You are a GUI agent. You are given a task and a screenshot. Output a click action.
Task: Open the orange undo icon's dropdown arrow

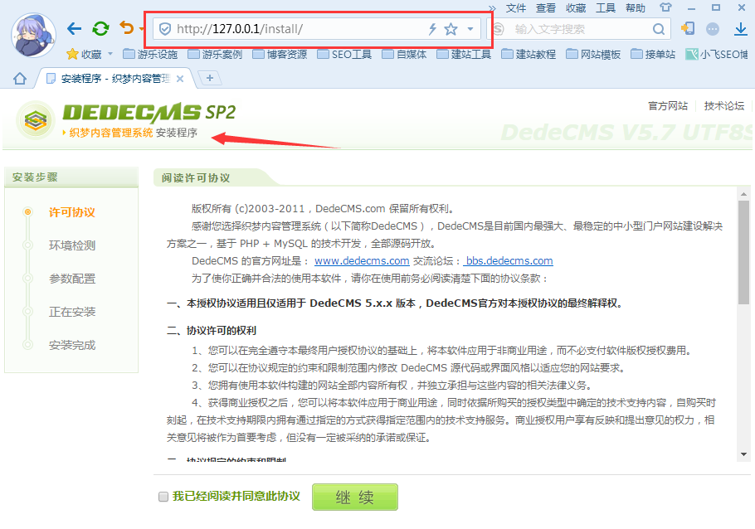pyautogui.click(x=141, y=29)
